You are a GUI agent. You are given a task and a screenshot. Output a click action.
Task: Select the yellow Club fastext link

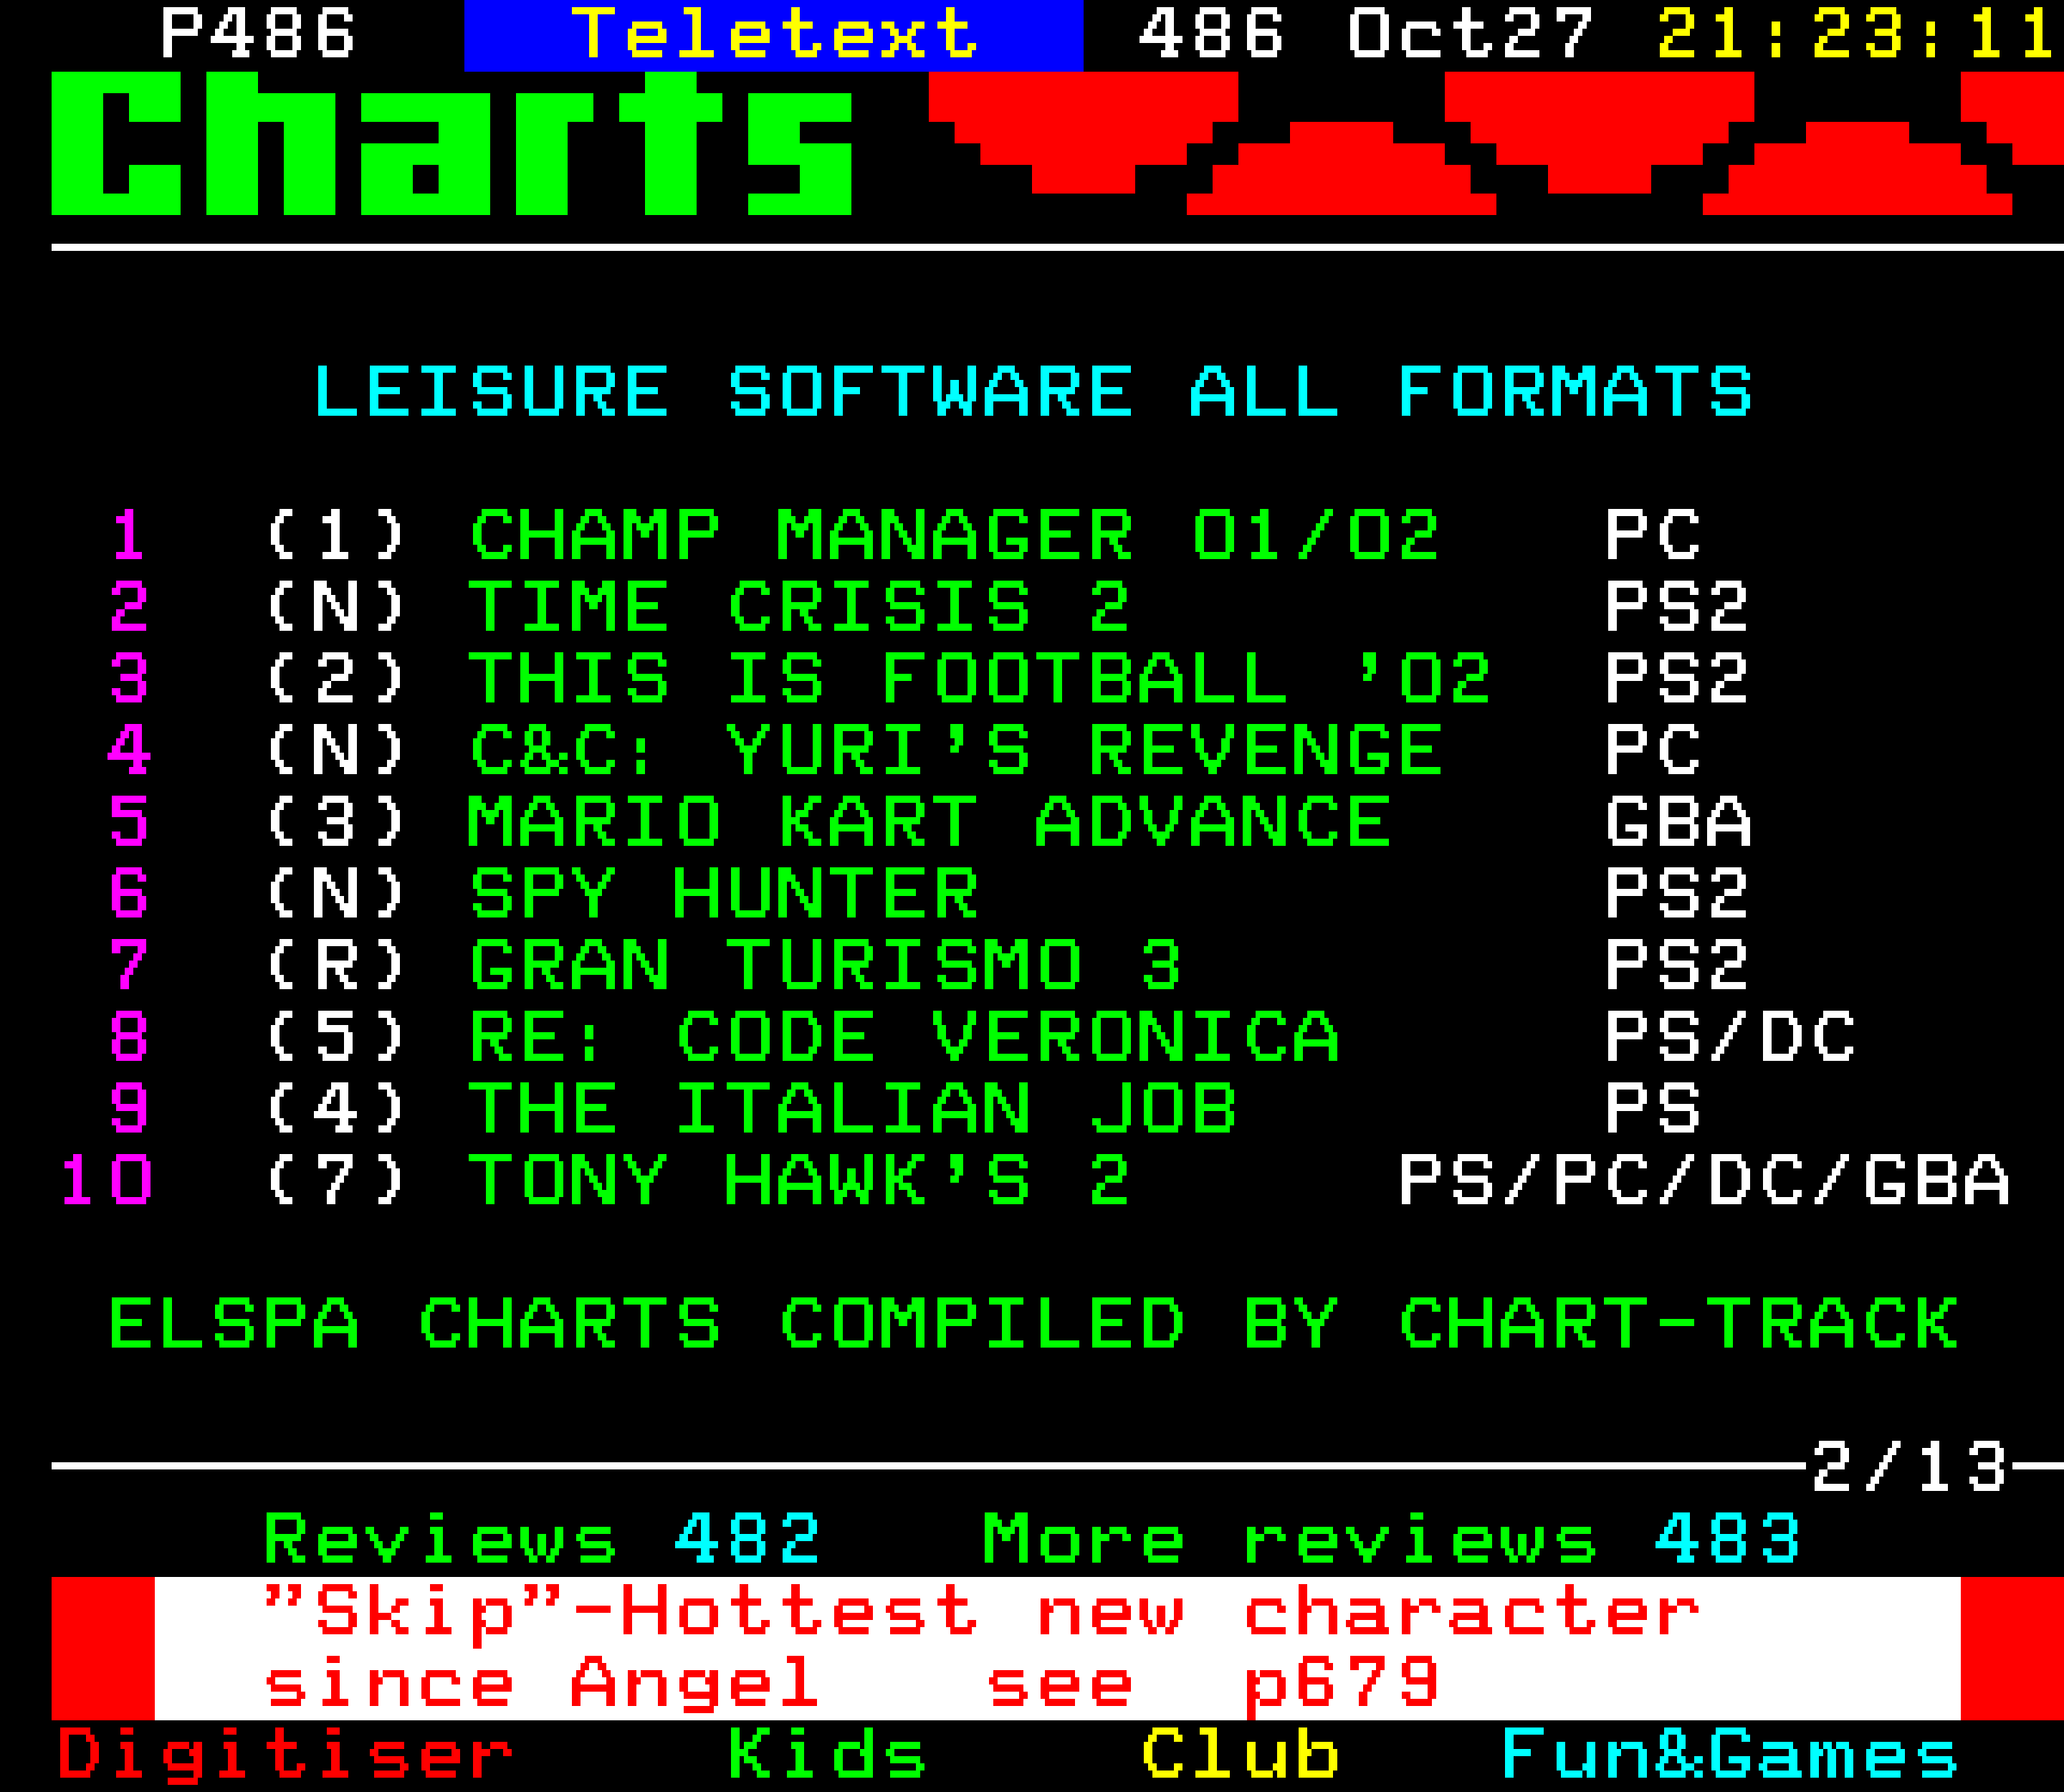point(1240,1755)
